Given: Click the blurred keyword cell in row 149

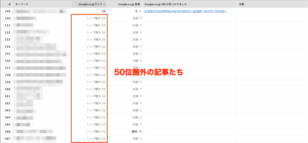Looking at the screenshot, I should [x=42, y=11].
